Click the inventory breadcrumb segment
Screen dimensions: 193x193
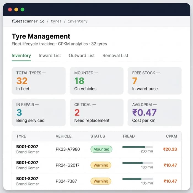coord(78,21)
